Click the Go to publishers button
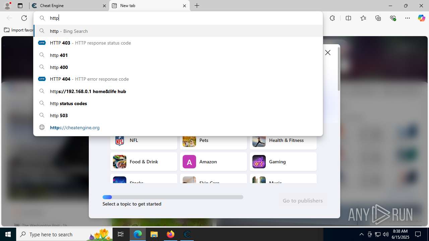Screen dimensions: 429x241 pos(303,200)
